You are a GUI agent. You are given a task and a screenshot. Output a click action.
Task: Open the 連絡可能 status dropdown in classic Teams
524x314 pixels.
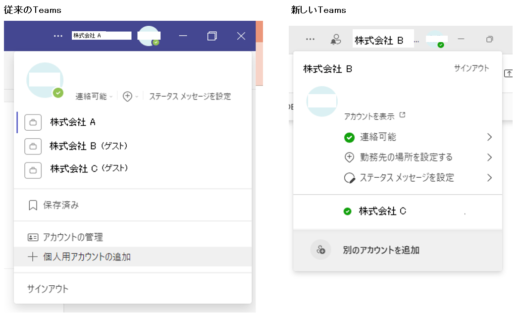point(94,96)
